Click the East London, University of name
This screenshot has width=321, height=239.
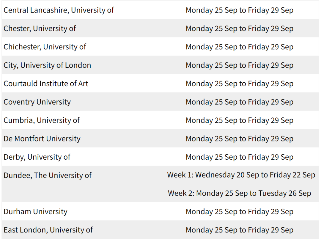pyautogui.click(x=48, y=230)
